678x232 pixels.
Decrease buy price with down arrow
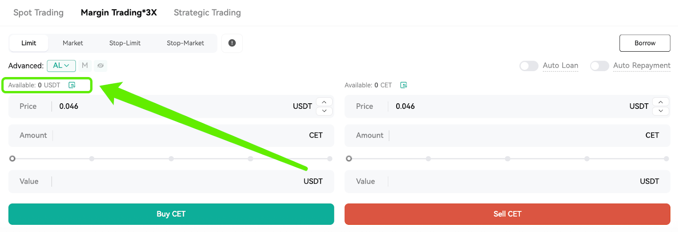[x=324, y=111]
